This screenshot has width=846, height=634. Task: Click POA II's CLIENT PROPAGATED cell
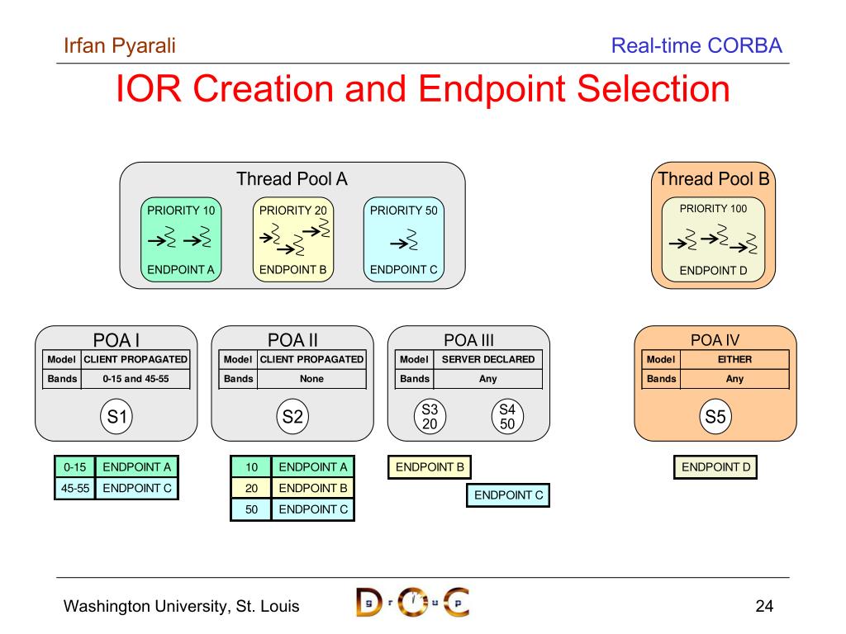click(x=311, y=360)
